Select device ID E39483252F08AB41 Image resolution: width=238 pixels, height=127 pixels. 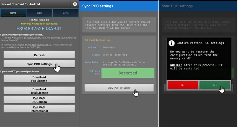[39, 29]
